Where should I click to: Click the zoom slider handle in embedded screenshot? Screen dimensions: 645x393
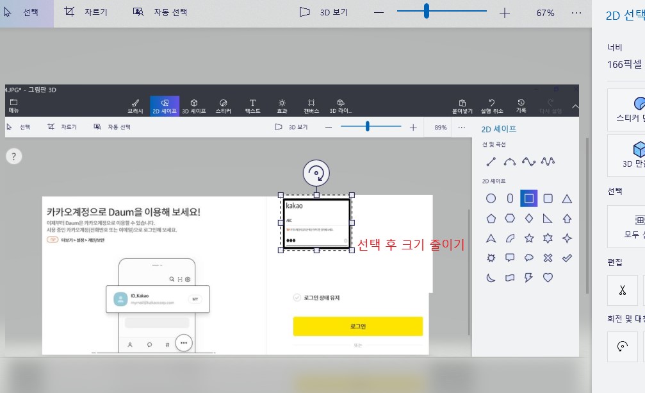pos(368,126)
